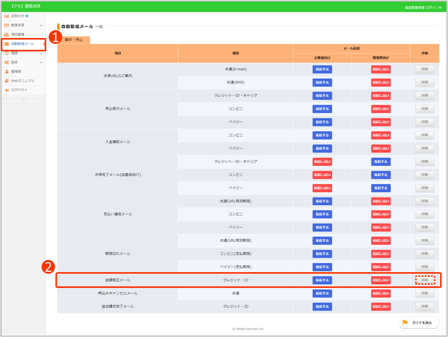Toggle admin delivery for 金額修正メール
448x337 pixels.
click(x=381, y=280)
